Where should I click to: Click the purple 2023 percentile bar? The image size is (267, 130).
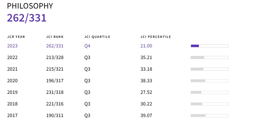pos(209,46)
